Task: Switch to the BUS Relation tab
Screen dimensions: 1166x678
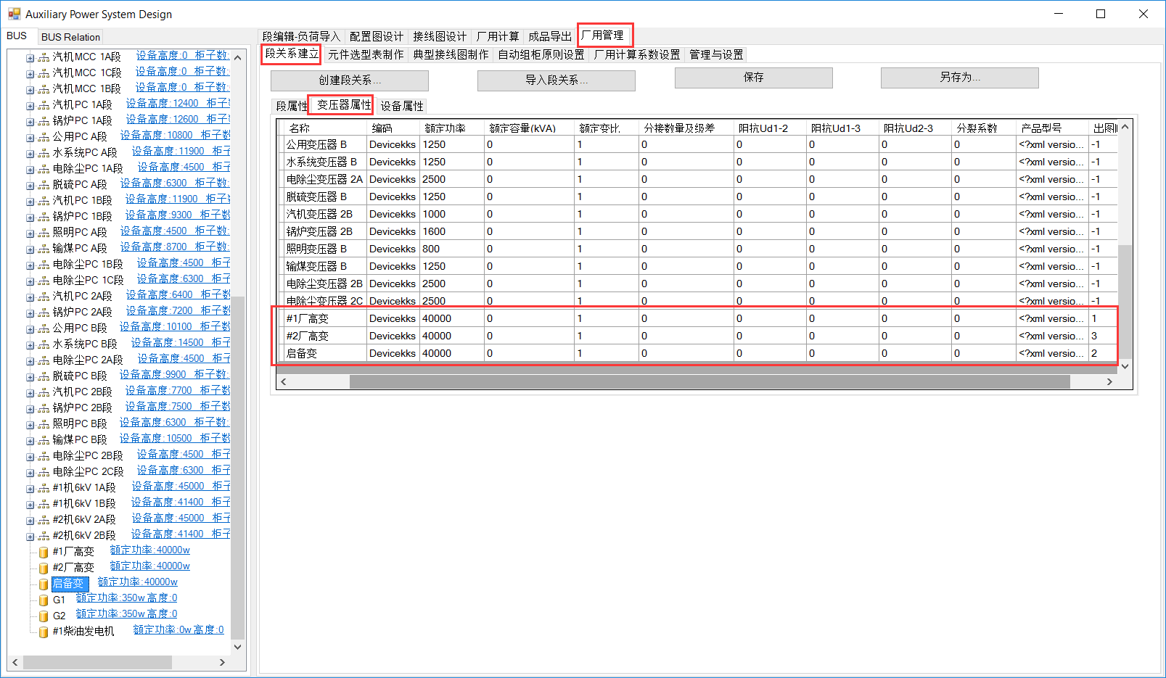Action: [70, 37]
